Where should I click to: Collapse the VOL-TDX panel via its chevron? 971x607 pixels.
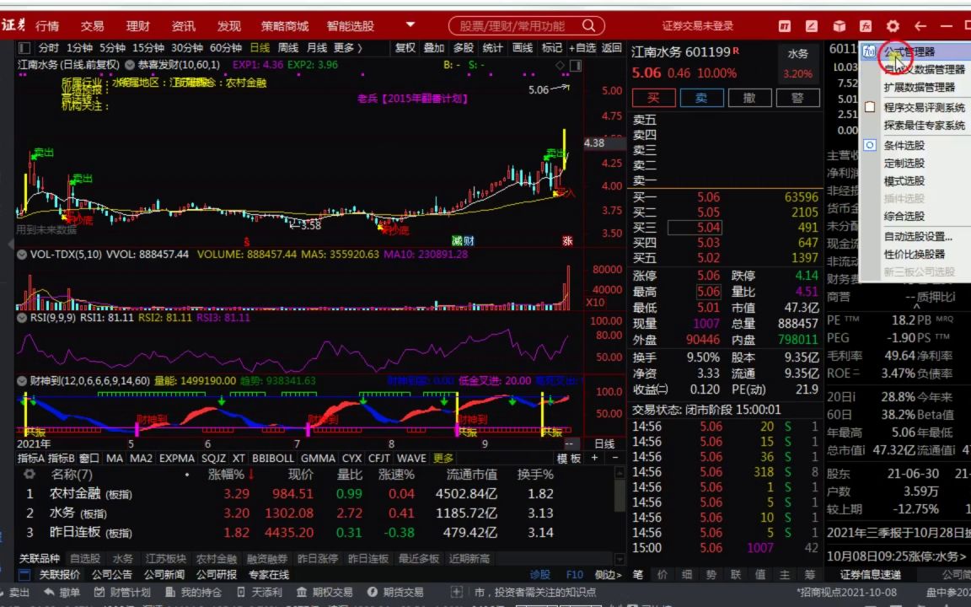20,255
